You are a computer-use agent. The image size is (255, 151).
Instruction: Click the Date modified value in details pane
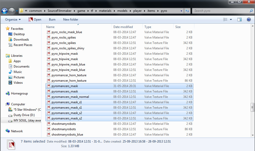85,141
